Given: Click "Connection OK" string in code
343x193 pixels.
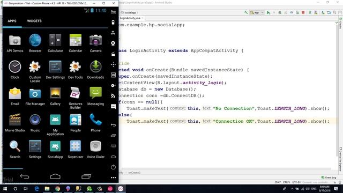Looking at the screenshot, I should click(x=234, y=121).
